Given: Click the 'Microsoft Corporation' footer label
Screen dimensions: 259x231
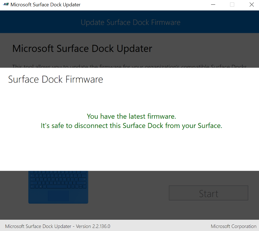Looking at the screenshot, I should 234,226.
